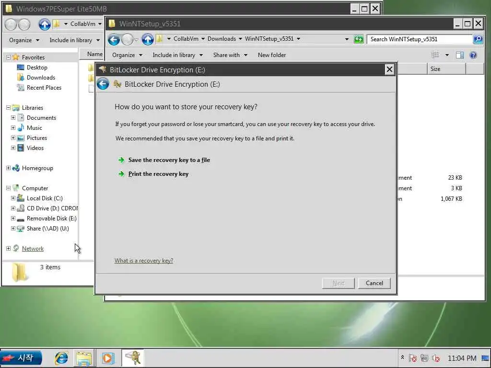Open Share with menu
Image resolution: width=491 pixels, height=368 pixels.
click(x=230, y=55)
